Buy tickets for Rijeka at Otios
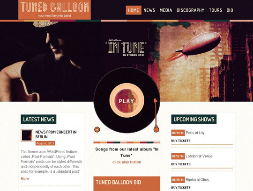253x191 pixels. tap(181, 187)
